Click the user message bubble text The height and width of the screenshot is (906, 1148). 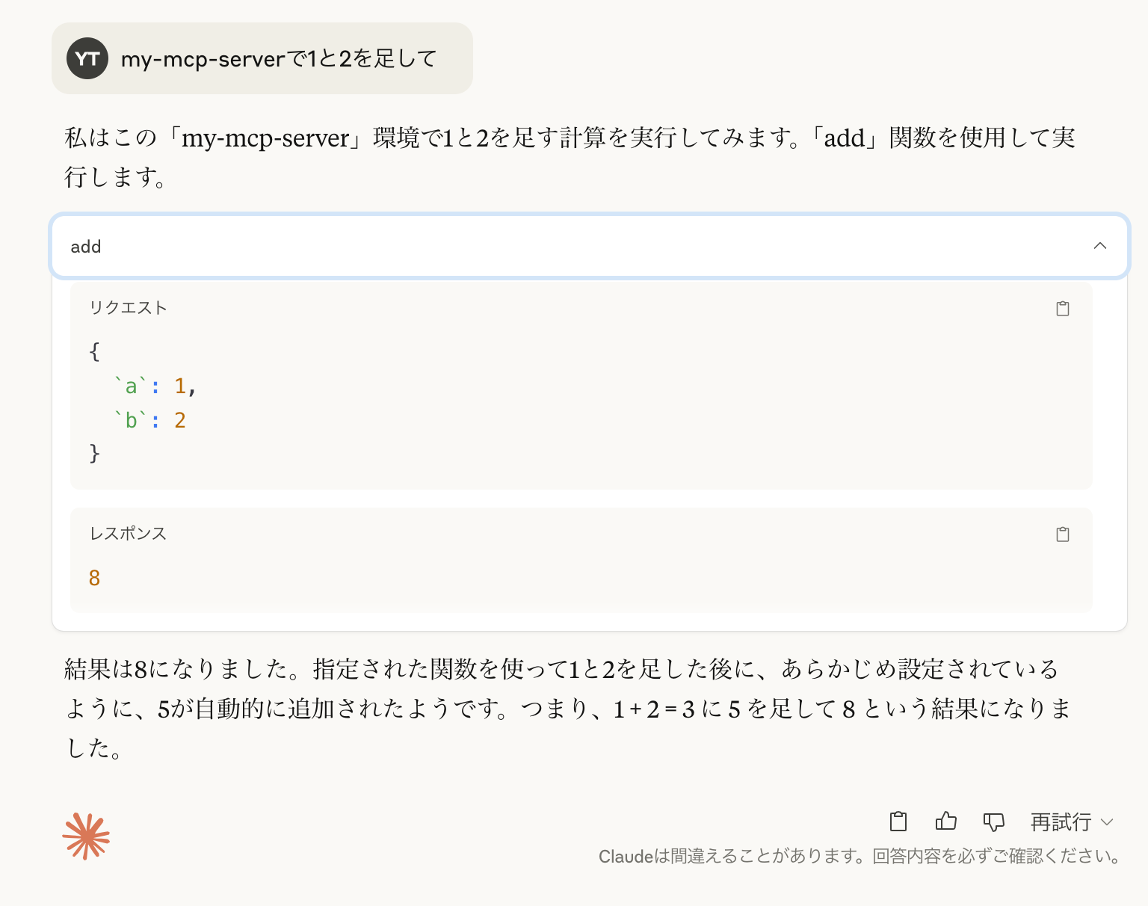click(279, 58)
